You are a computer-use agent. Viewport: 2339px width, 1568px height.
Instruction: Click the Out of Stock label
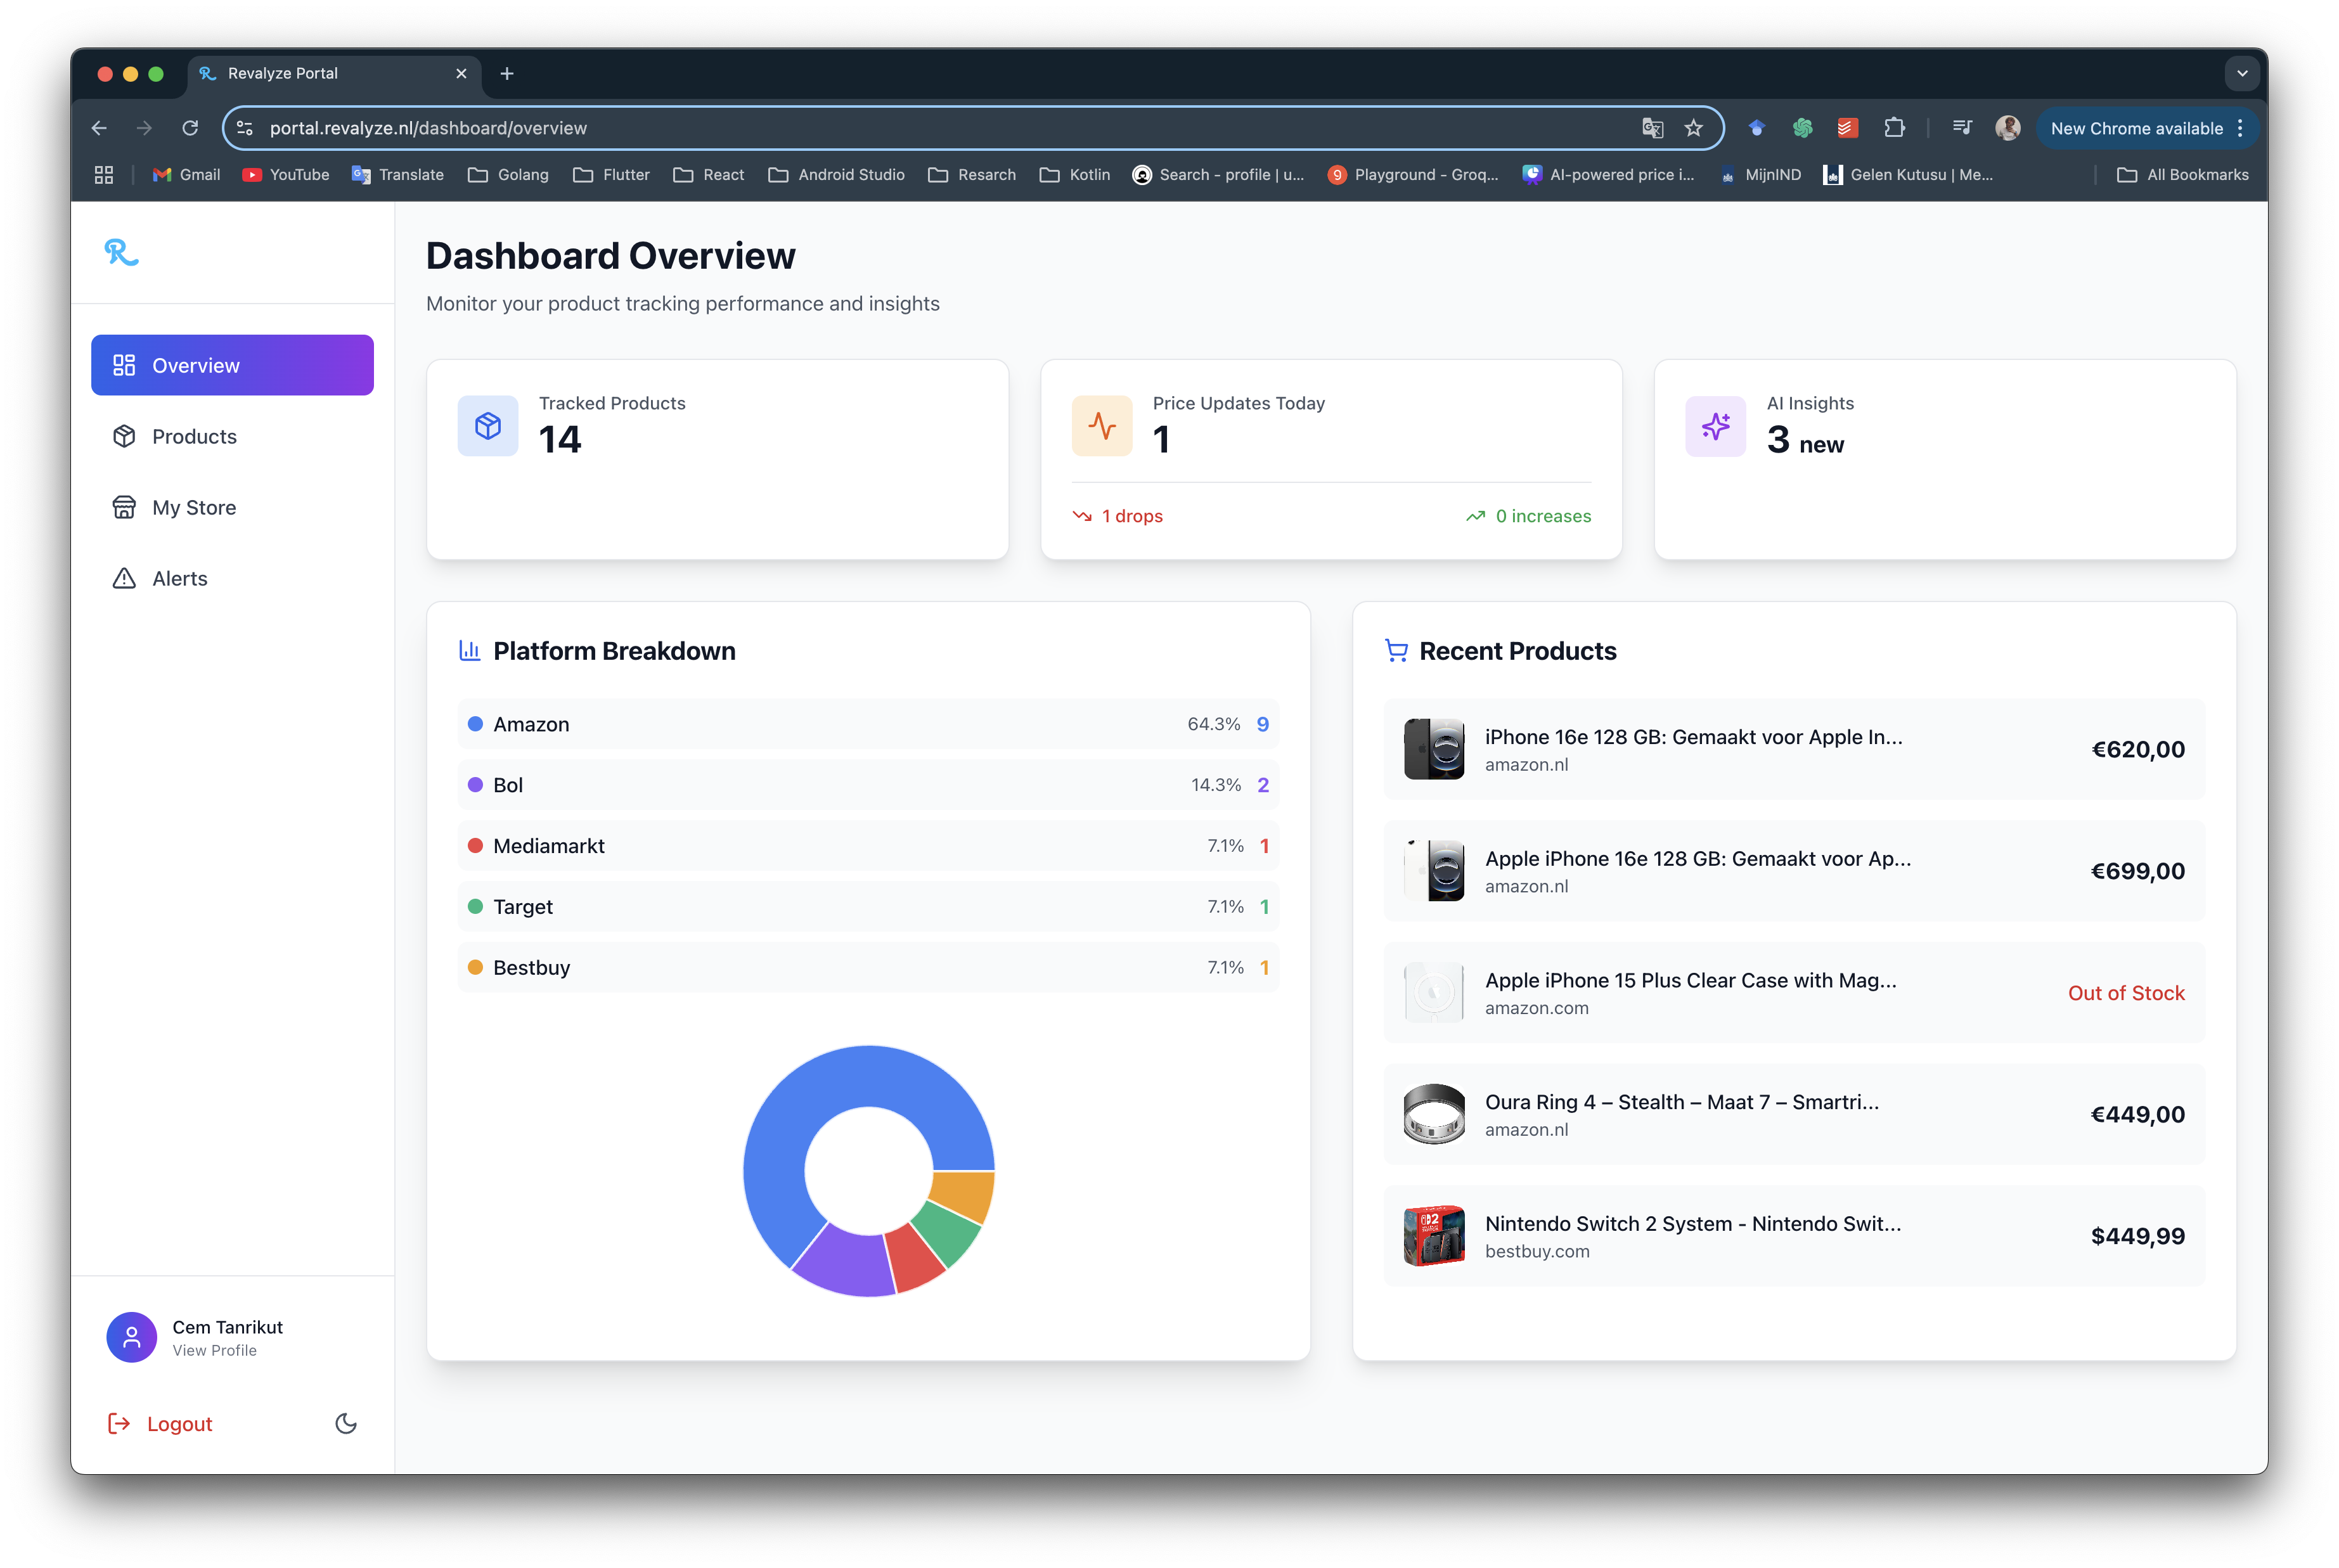[x=2126, y=993]
